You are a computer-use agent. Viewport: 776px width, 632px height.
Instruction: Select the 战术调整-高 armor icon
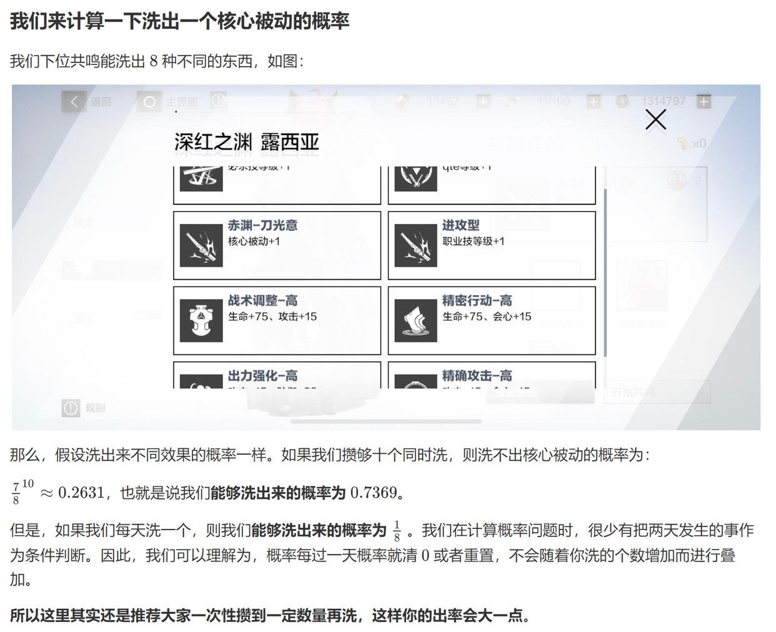tap(201, 320)
